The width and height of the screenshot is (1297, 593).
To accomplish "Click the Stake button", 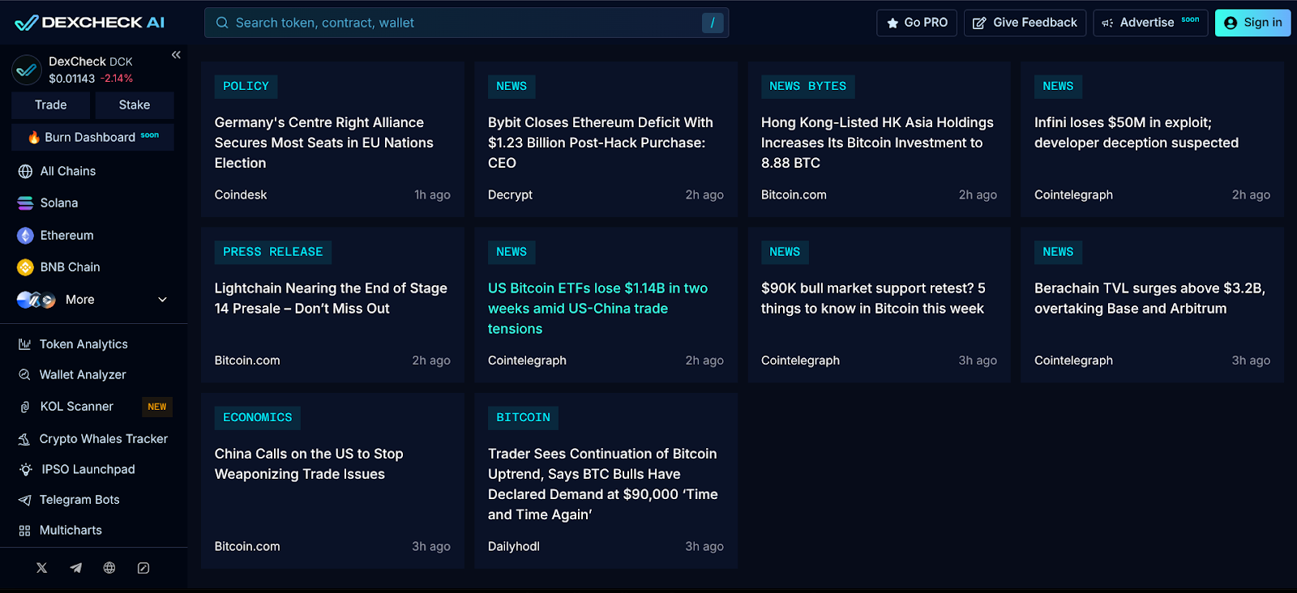I will (135, 105).
